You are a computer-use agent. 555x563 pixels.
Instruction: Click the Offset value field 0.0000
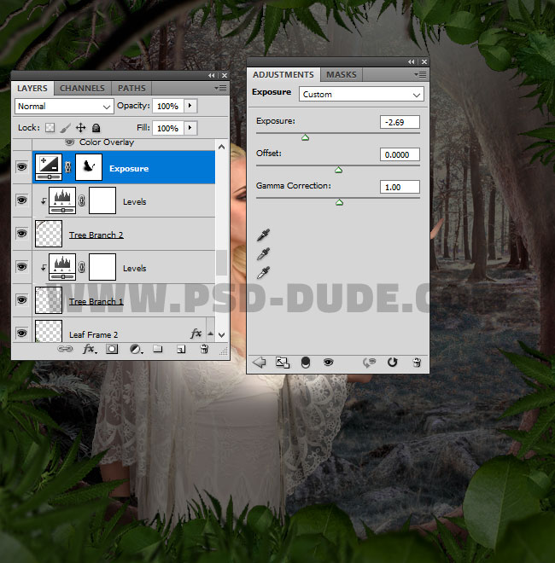click(400, 154)
